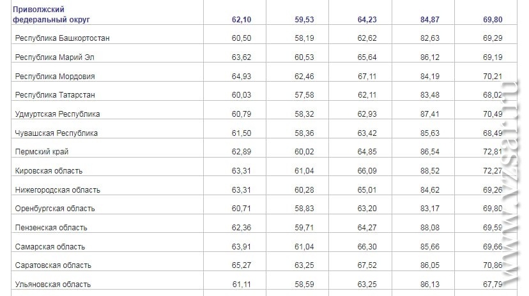Select the Саратовская область row label
The width and height of the screenshot is (529, 296).
click(x=53, y=265)
